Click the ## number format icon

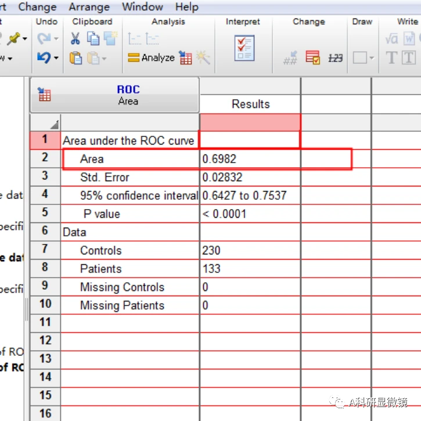[x=290, y=58]
